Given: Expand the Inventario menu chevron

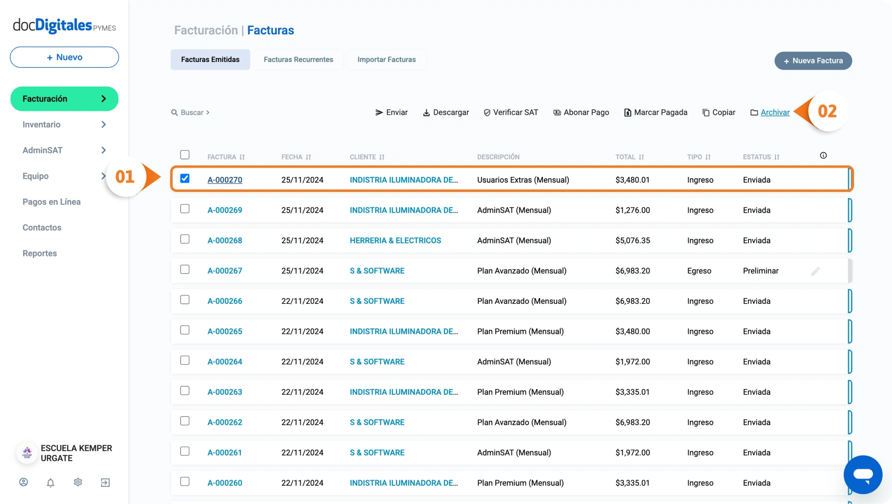Looking at the screenshot, I should click(x=104, y=124).
